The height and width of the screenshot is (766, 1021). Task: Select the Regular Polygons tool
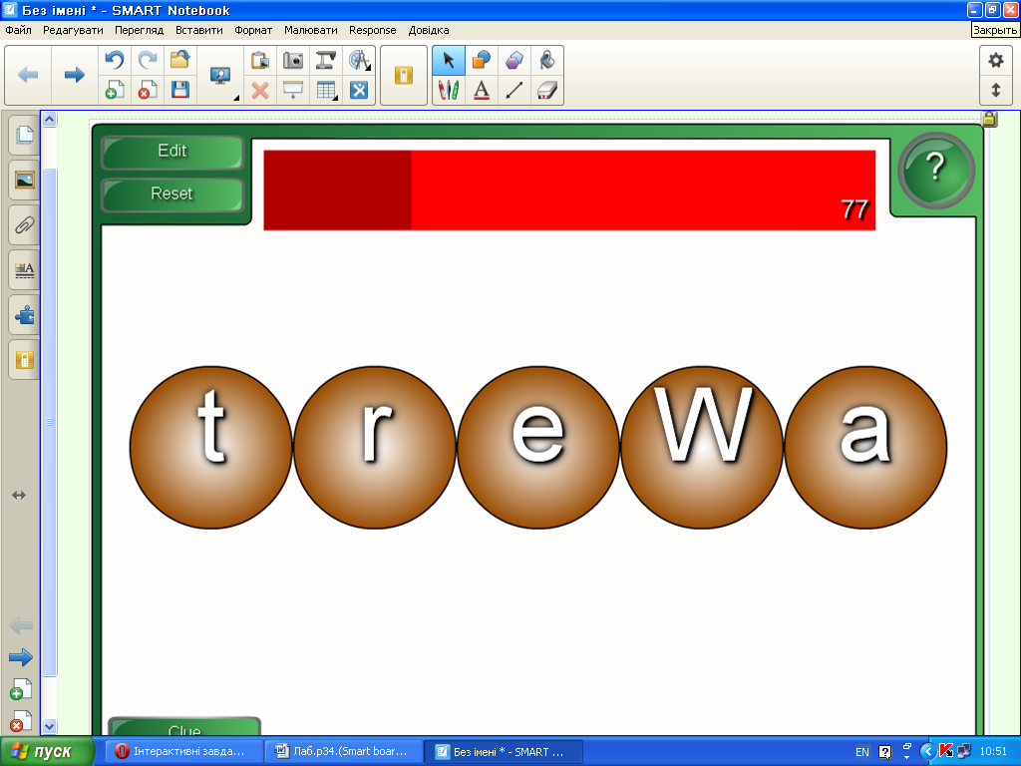click(514, 61)
